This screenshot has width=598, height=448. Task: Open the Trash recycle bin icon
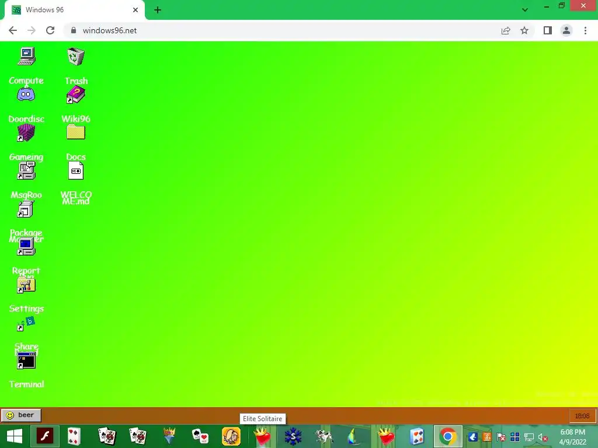[75, 57]
